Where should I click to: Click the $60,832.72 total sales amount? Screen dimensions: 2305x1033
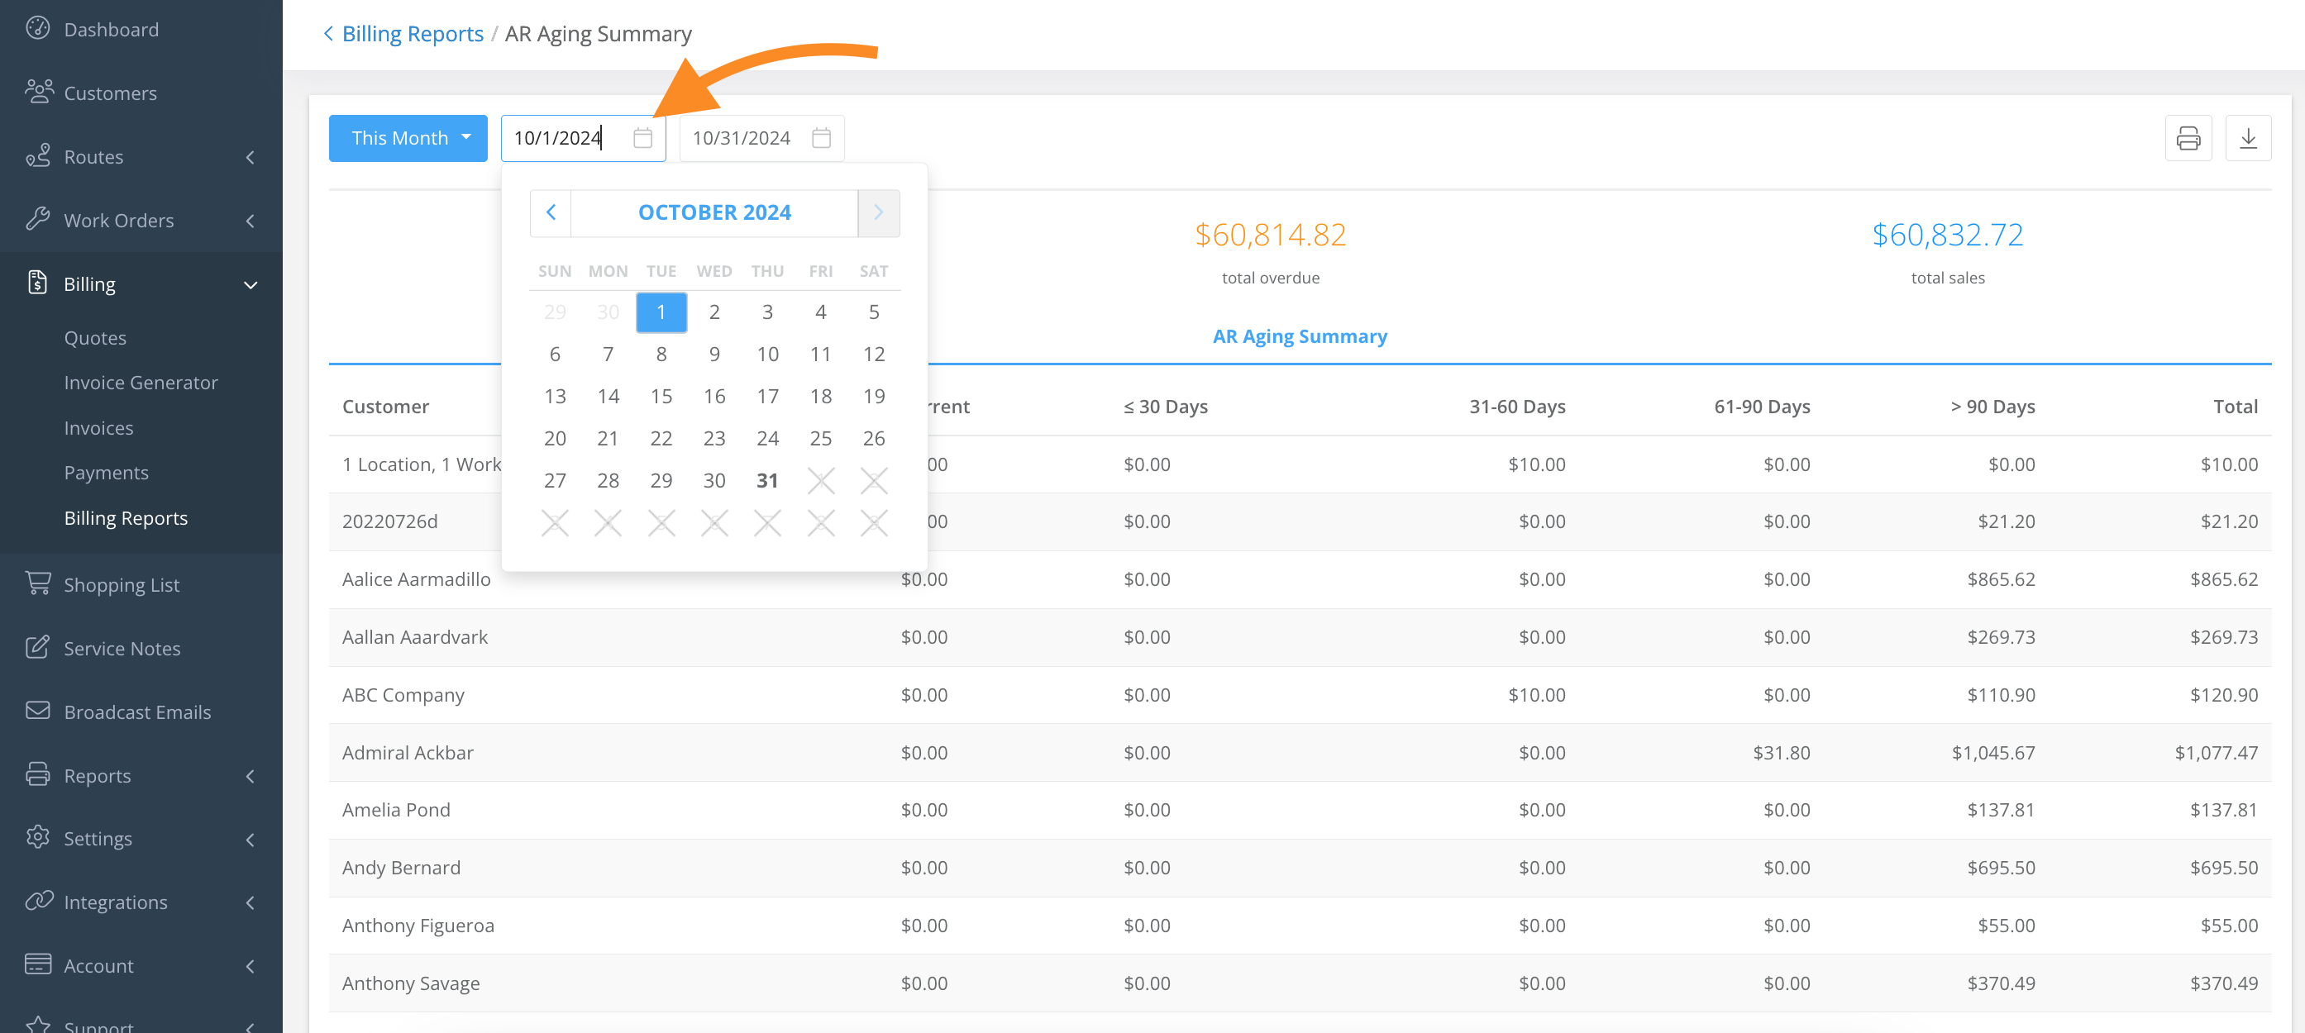coord(1947,235)
